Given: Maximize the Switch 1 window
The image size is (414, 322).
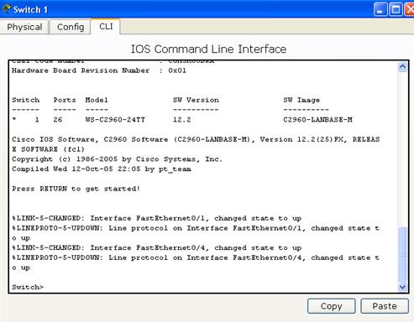Looking at the screenshot, I should 396,10.
